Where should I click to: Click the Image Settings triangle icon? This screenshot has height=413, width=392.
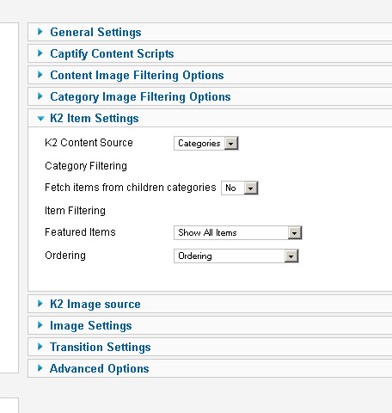(40, 325)
